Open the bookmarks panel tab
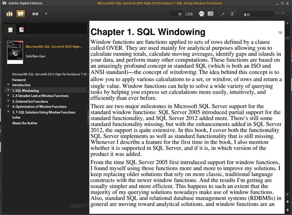The height and width of the screenshot is (215, 292). pos(21,30)
